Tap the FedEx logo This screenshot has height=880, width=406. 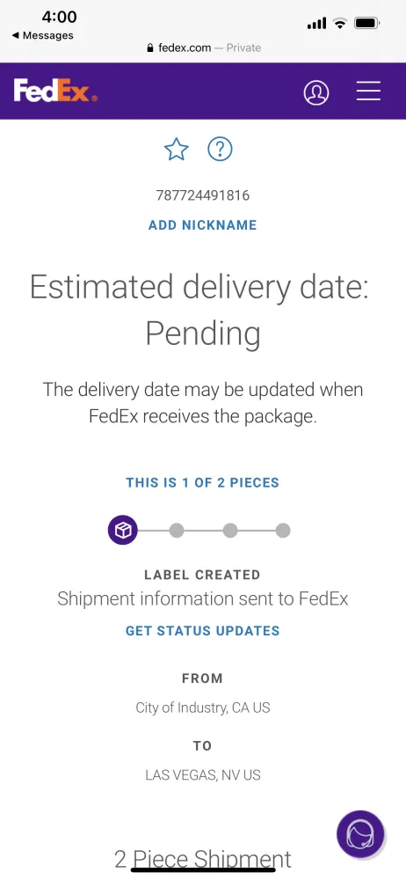click(x=55, y=91)
